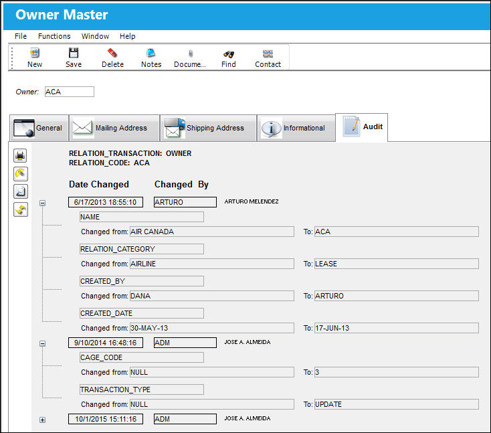This screenshot has height=433, width=491.
Task: Click the CREATED_DATE field box
Action: [x=142, y=313]
